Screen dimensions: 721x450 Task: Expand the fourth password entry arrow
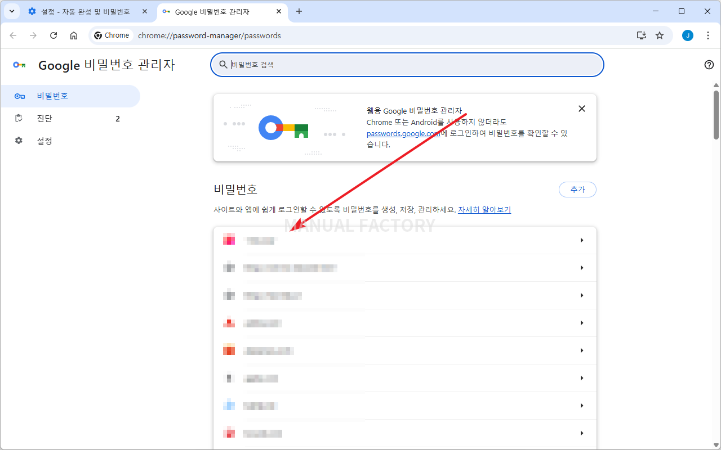pyautogui.click(x=582, y=323)
